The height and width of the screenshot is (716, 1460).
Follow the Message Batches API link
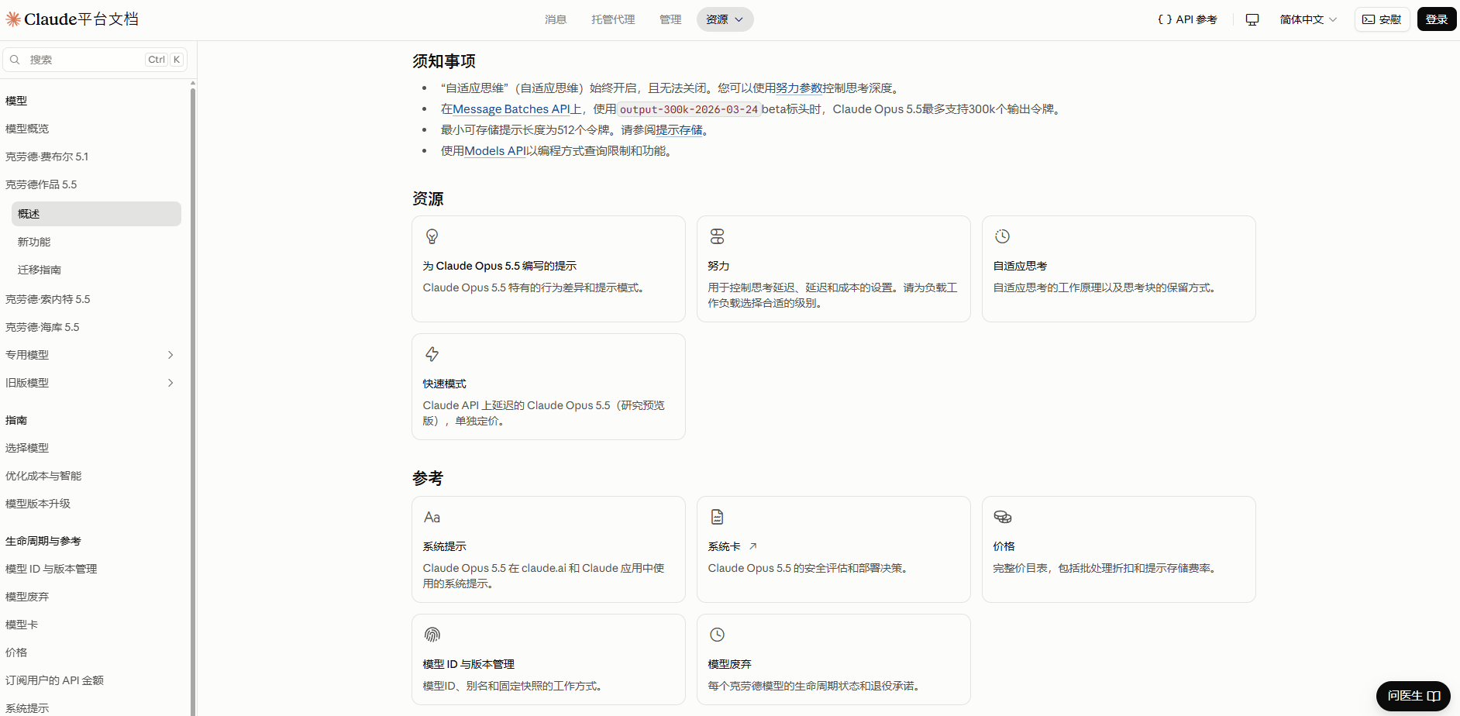[x=511, y=109]
